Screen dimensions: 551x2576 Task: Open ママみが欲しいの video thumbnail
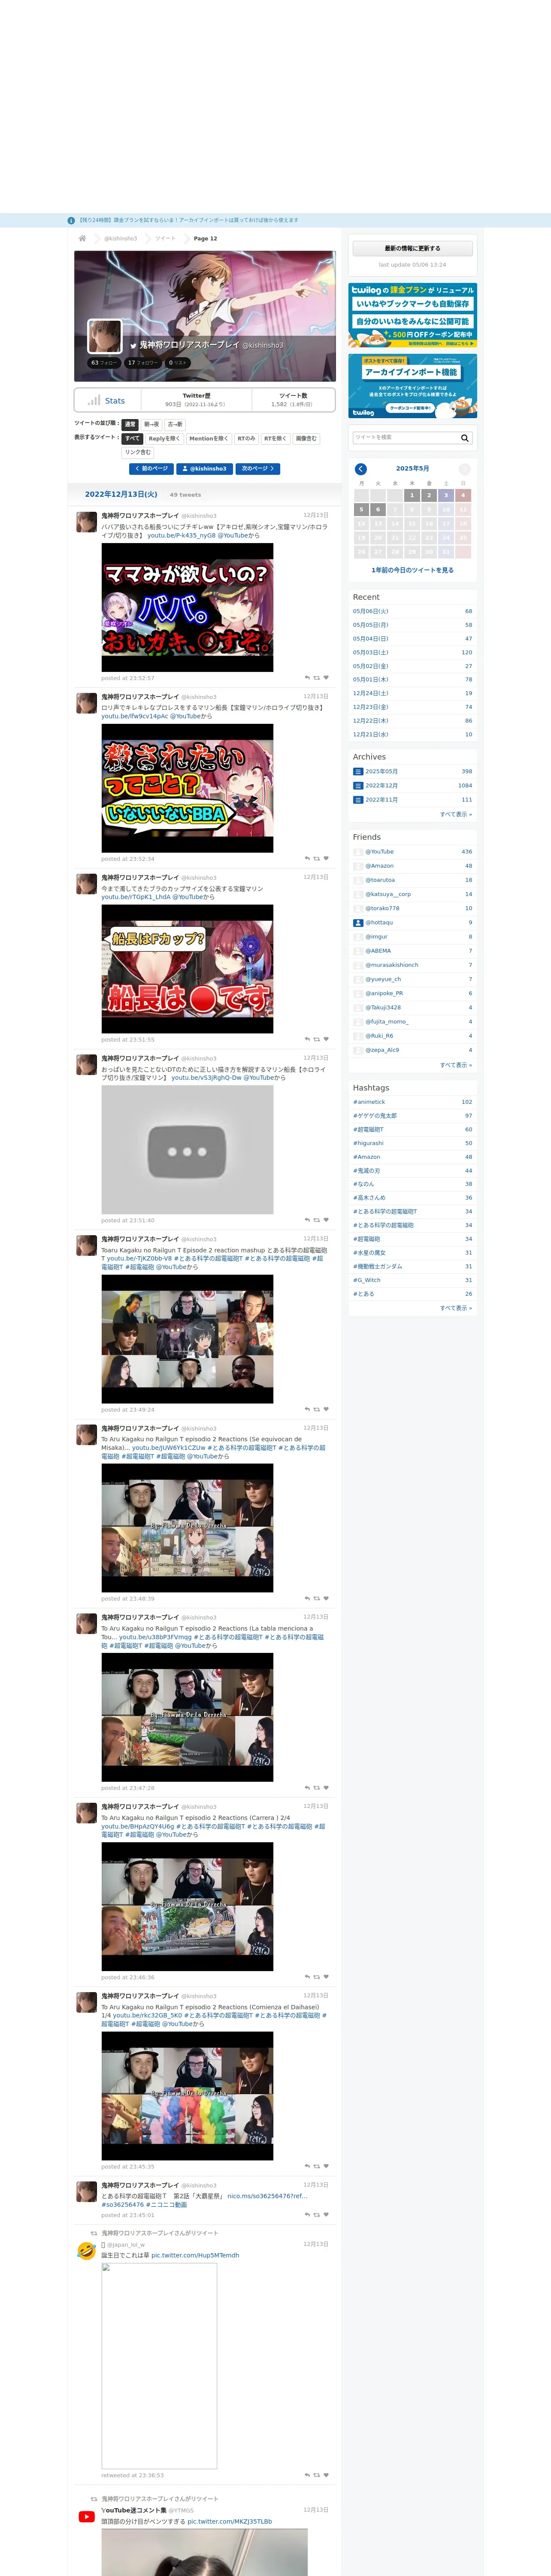coord(187,607)
